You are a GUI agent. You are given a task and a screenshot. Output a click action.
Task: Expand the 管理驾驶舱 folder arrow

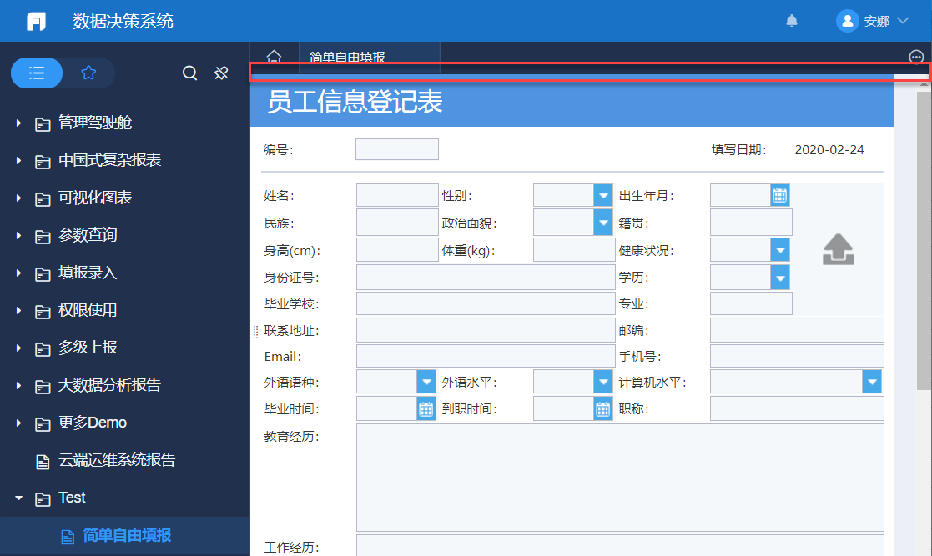18,123
